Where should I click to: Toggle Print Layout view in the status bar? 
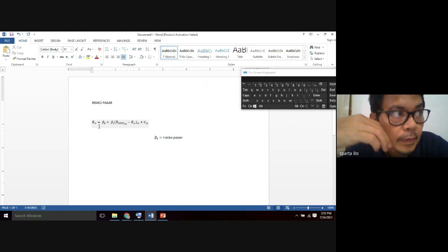tap(278, 208)
